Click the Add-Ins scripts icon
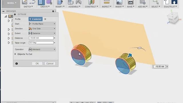Viewport: 183px width, 103px height. coord(142,2)
